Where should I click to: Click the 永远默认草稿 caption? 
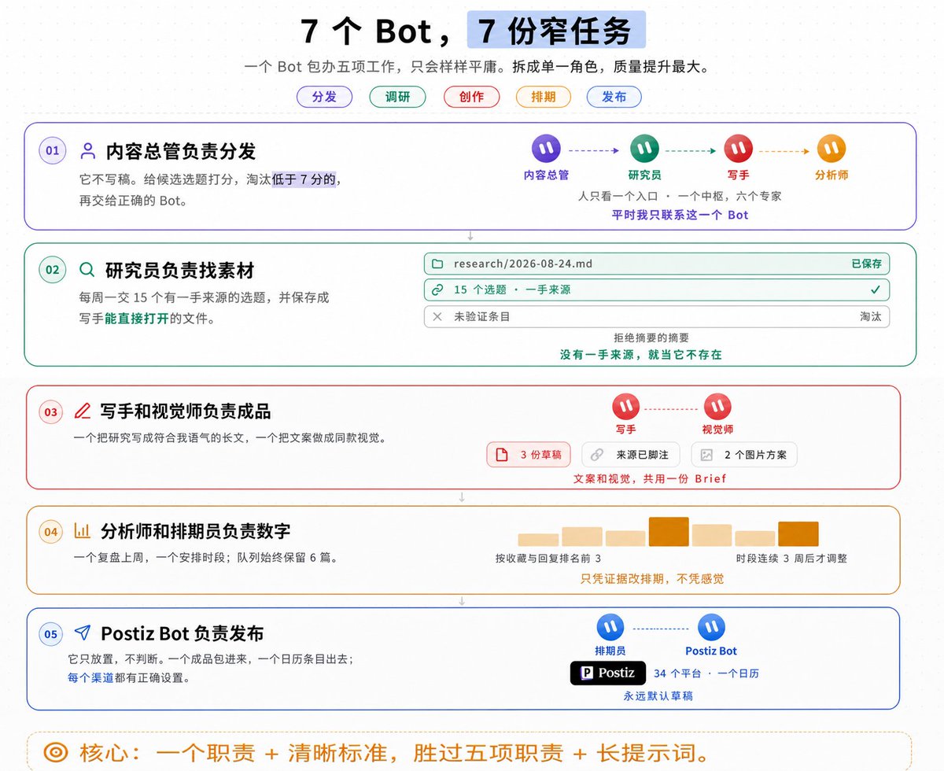coord(658,695)
